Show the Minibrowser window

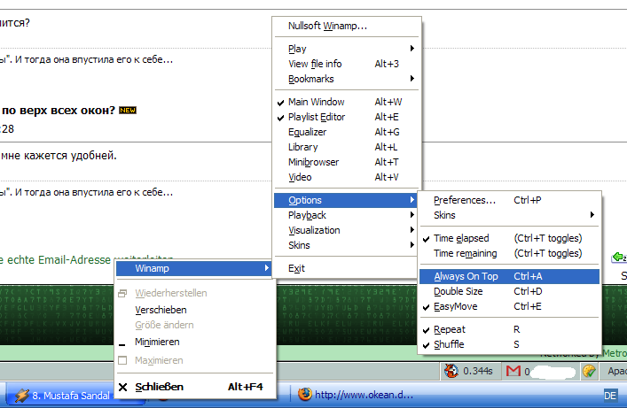click(x=346, y=162)
